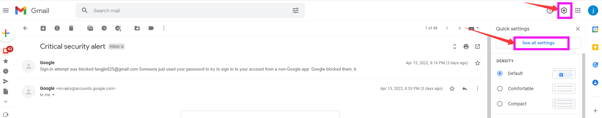602x118 pixels.
Task: Open the Labels icon
Action: click(151, 28)
